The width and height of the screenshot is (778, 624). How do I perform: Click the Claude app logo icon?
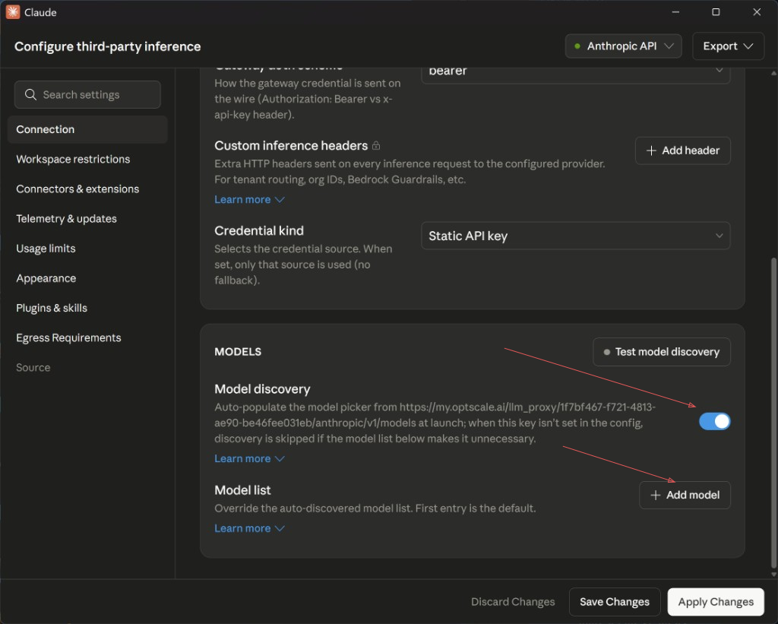coord(13,12)
